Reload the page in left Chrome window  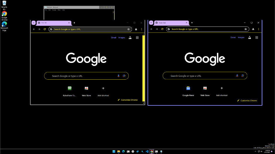click(45, 29)
